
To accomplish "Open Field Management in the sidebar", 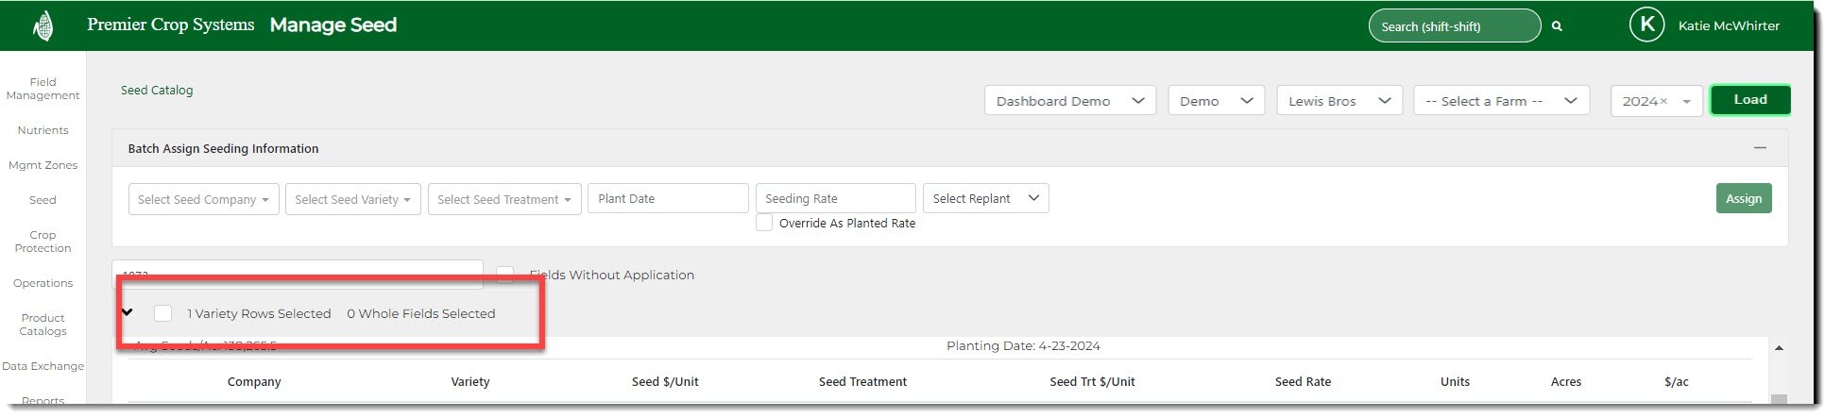I will coord(43,89).
